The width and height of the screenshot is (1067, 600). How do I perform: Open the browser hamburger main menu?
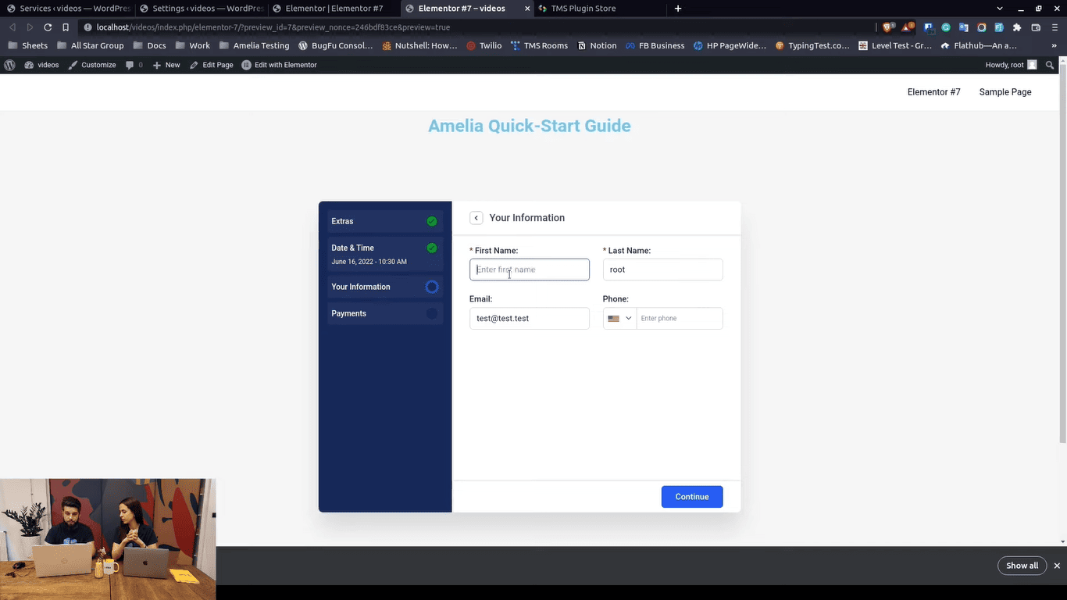[x=1055, y=27]
